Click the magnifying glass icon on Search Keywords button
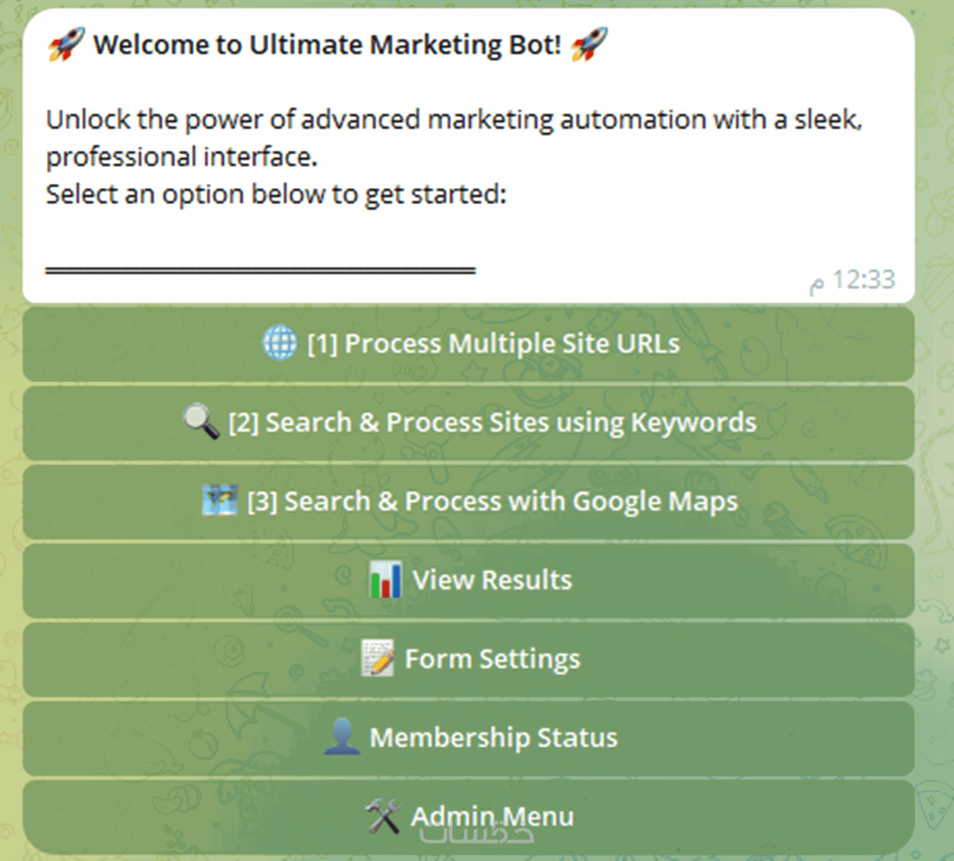This screenshot has height=861, width=954. click(x=201, y=421)
